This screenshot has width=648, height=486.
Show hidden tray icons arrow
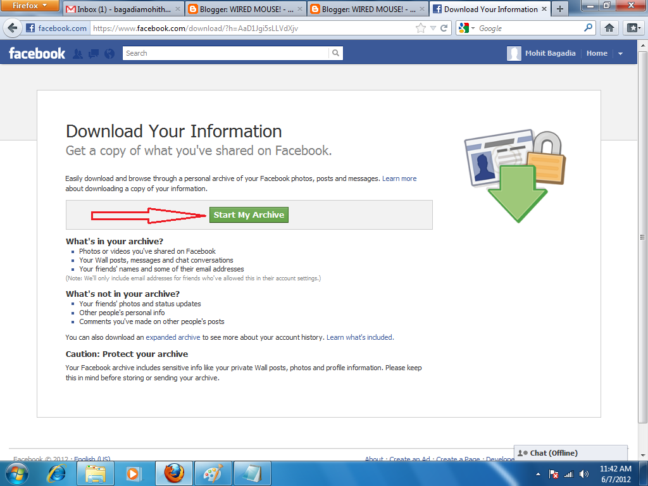tap(538, 474)
